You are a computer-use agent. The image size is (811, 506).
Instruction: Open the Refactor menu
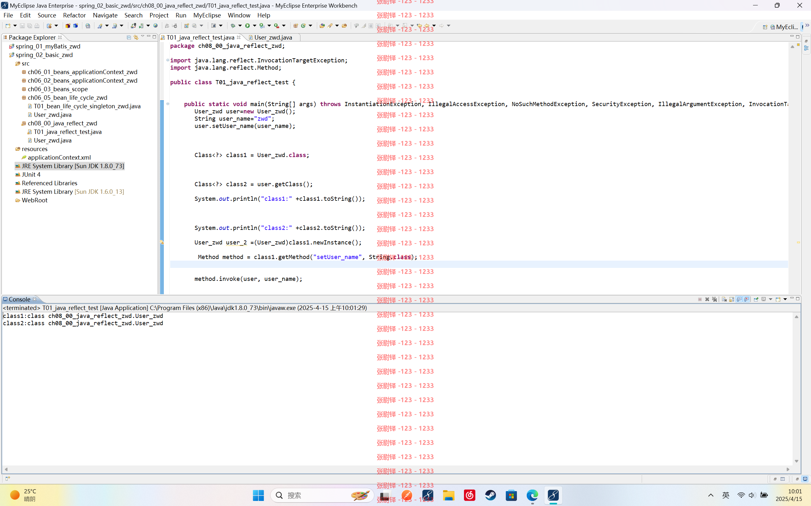pyautogui.click(x=74, y=15)
